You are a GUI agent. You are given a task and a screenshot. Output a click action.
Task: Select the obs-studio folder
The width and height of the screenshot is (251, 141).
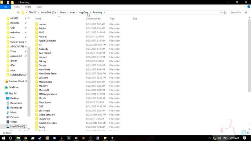pos(44,110)
